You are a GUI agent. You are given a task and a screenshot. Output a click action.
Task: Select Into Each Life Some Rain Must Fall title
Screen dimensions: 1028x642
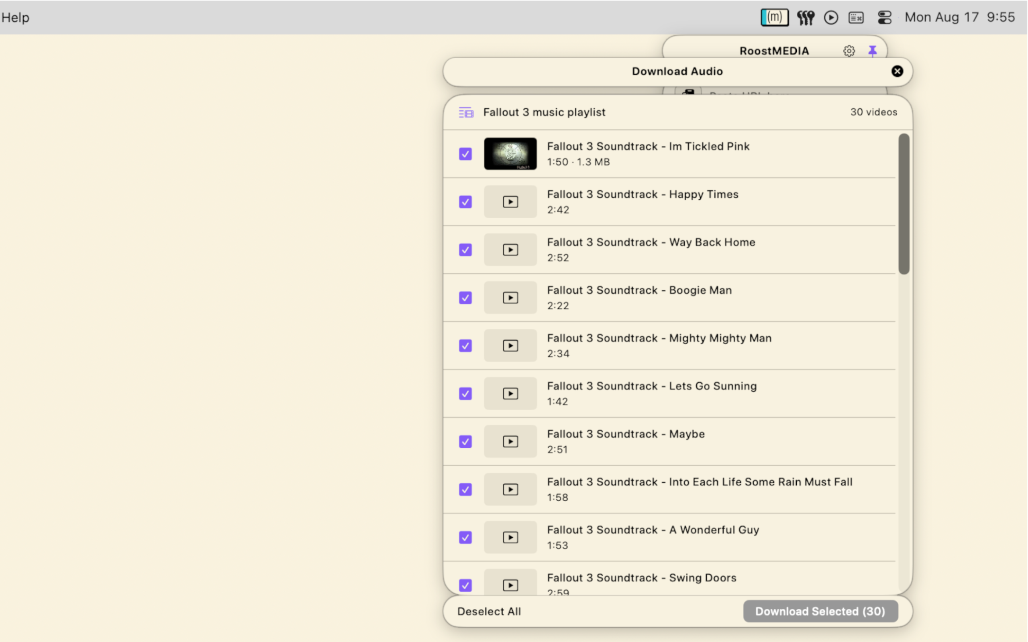[x=700, y=482]
